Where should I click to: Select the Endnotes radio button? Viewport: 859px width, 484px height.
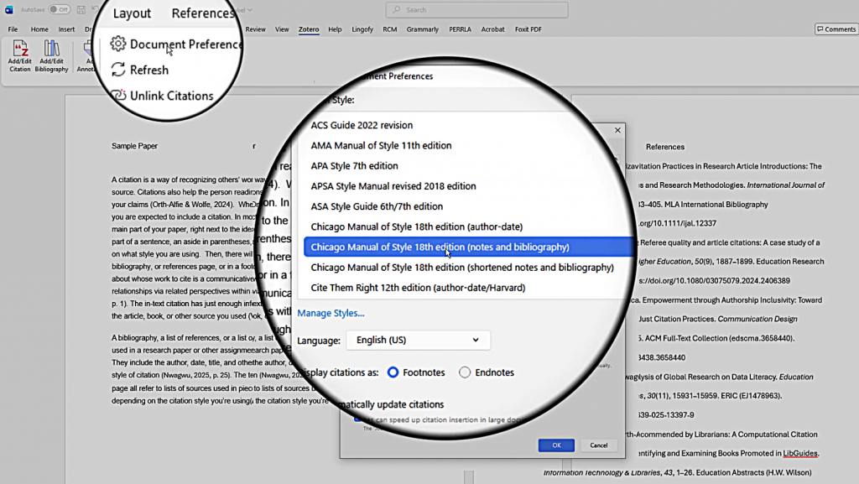coord(465,372)
